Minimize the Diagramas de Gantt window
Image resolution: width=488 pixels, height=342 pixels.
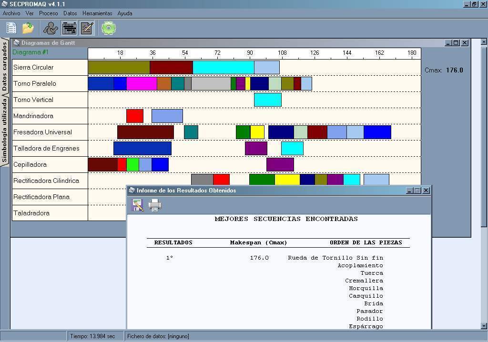[448, 43]
